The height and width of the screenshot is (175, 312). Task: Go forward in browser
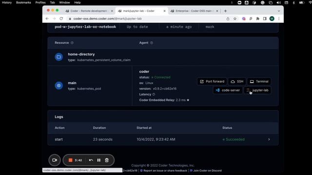click(54, 18)
